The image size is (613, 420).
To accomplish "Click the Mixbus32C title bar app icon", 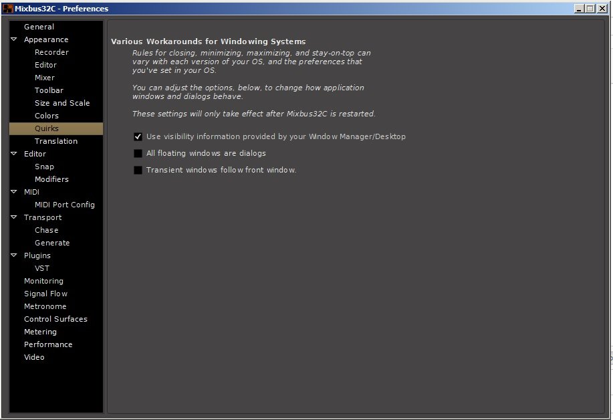I will click(7, 8).
